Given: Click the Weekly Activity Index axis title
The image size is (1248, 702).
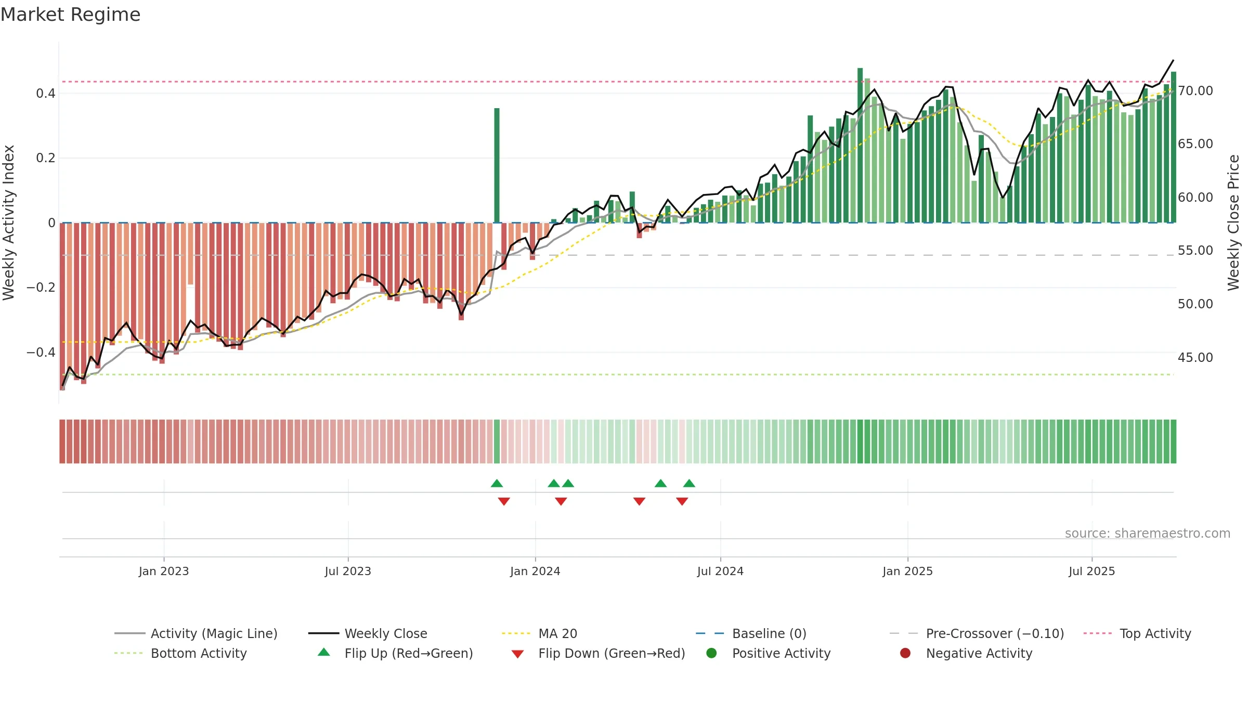Looking at the screenshot, I should coord(9,223).
